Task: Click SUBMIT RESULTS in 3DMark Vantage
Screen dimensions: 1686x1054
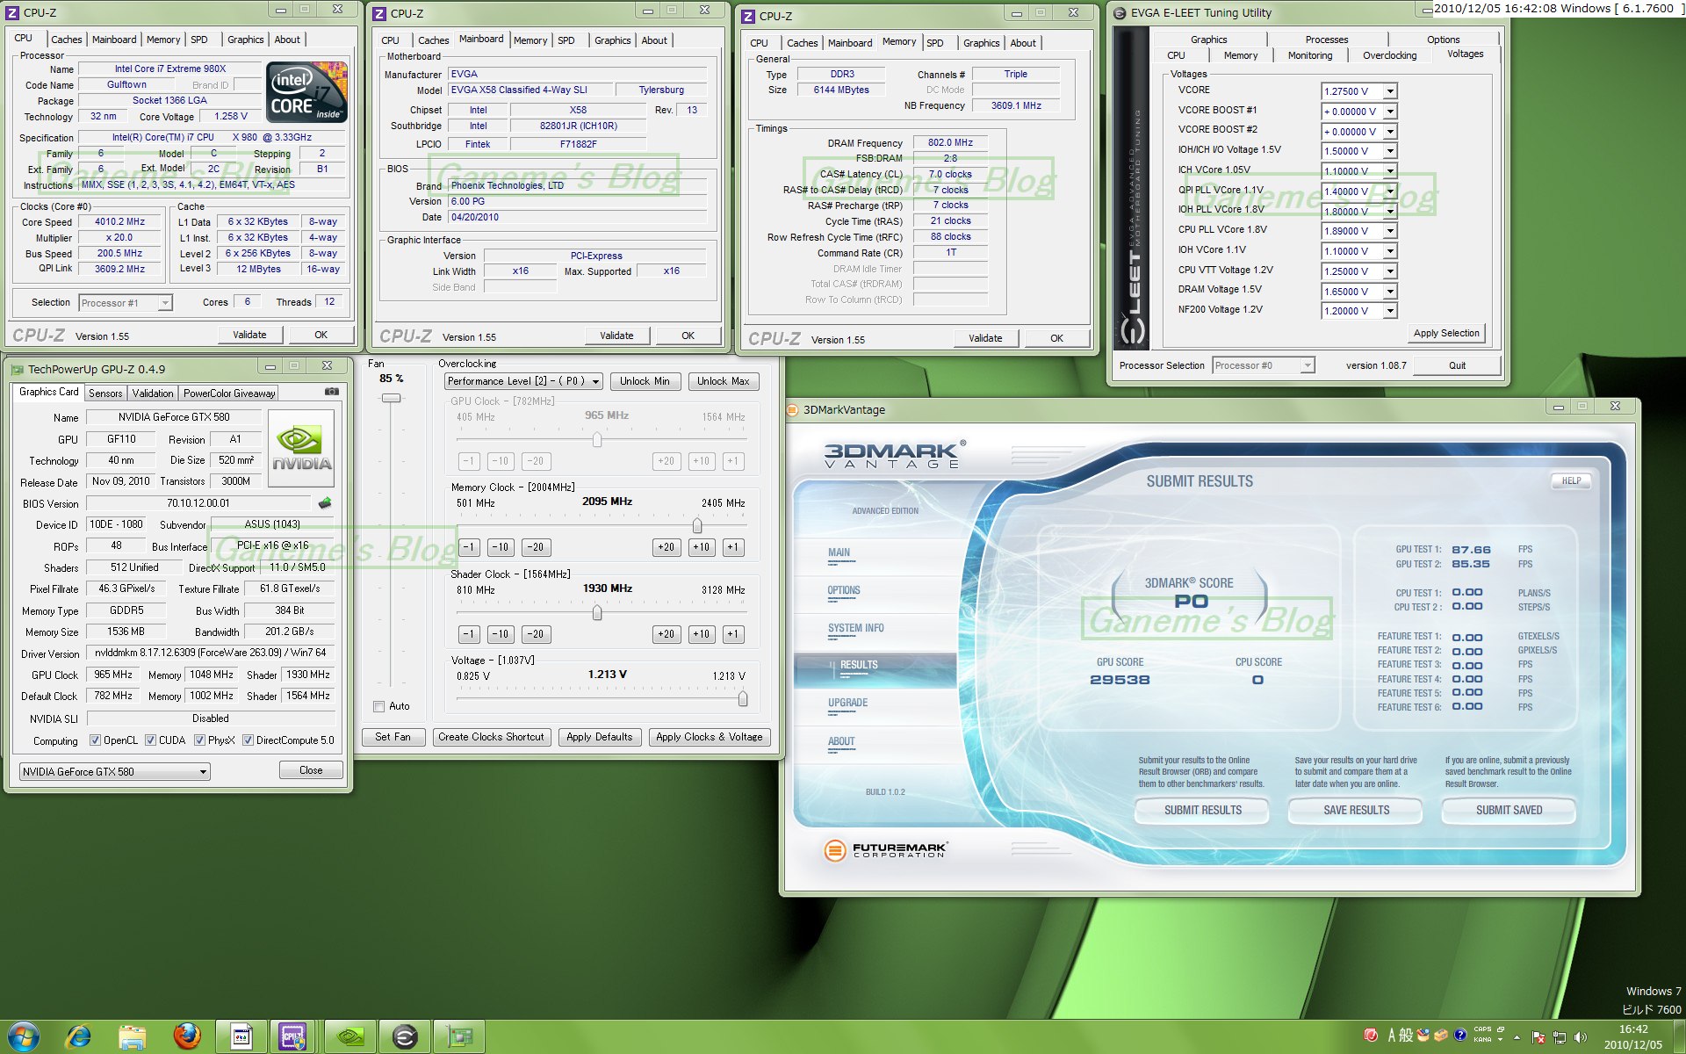Action: click(x=1202, y=810)
